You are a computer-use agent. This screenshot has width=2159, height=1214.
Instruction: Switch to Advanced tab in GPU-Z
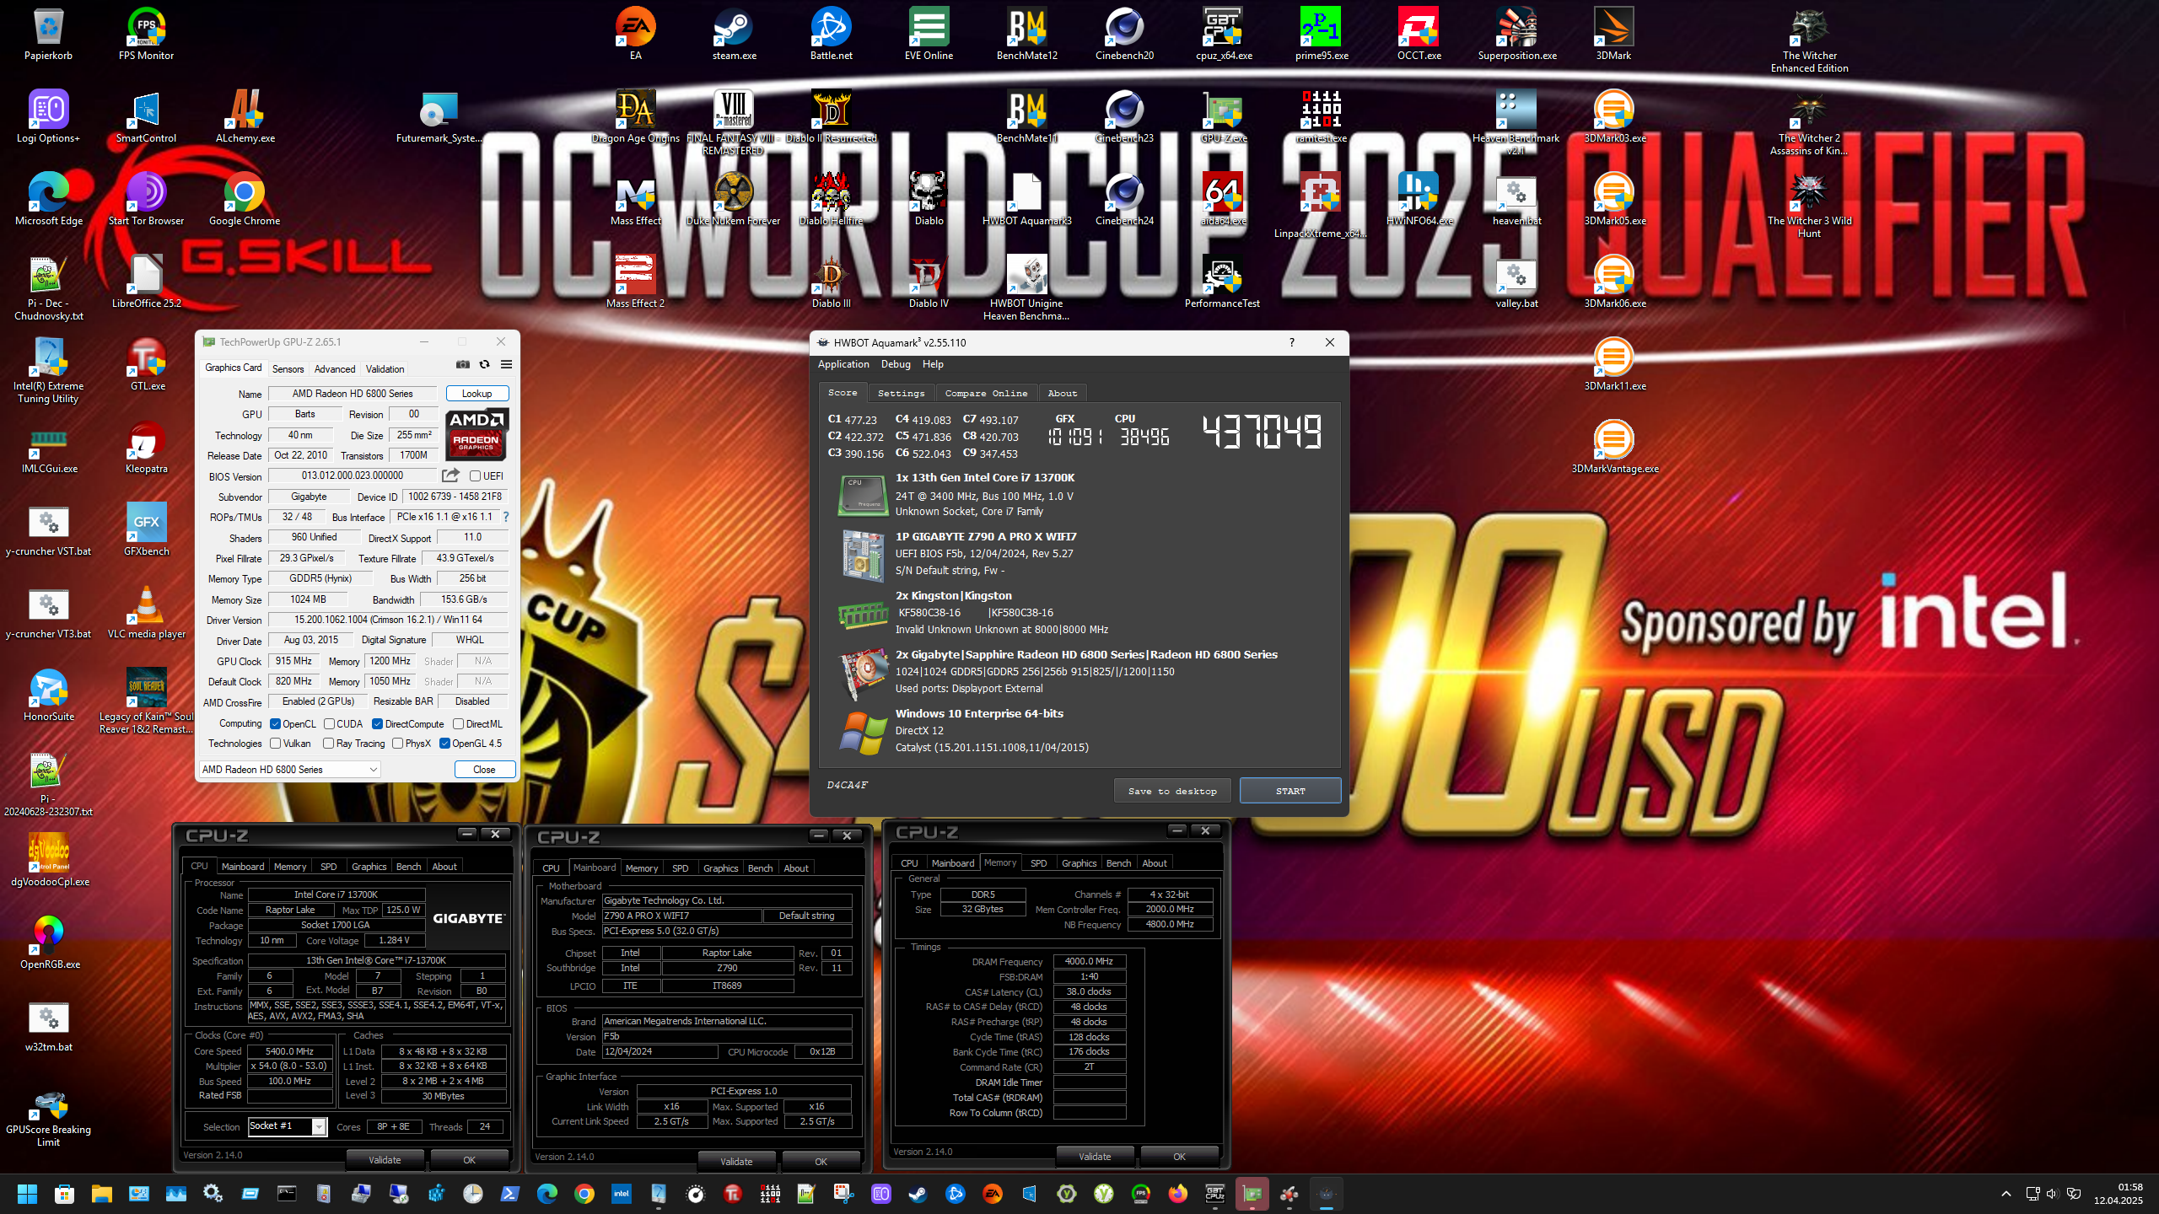(x=335, y=369)
